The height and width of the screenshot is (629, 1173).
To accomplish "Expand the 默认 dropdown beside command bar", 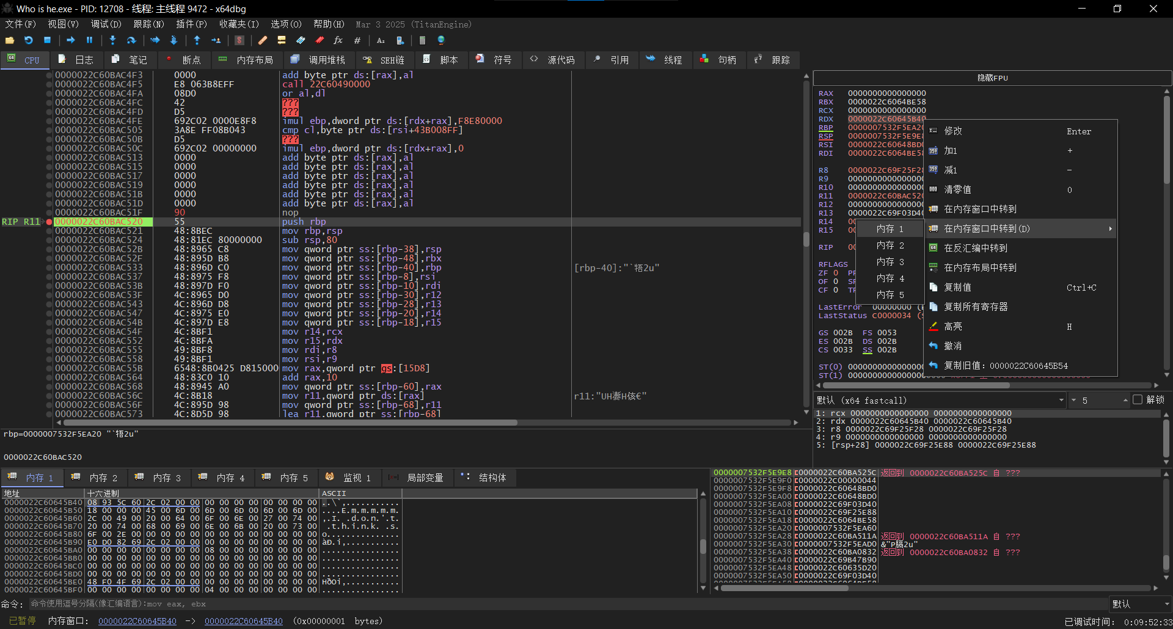I will point(1140,604).
